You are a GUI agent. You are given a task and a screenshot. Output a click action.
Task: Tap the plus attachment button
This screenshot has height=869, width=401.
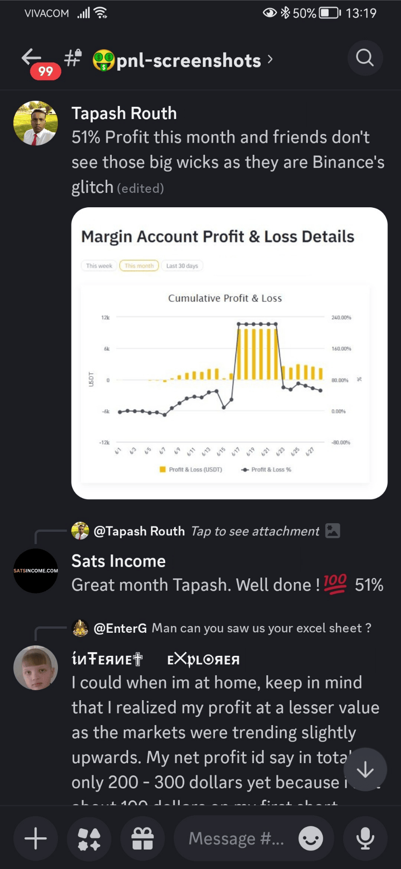[36, 839]
